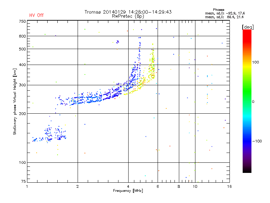Click the 'Frequency [MHz]' axis label

click(x=128, y=191)
